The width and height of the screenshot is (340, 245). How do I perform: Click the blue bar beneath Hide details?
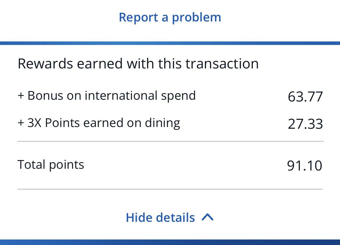pyautogui.click(x=170, y=242)
